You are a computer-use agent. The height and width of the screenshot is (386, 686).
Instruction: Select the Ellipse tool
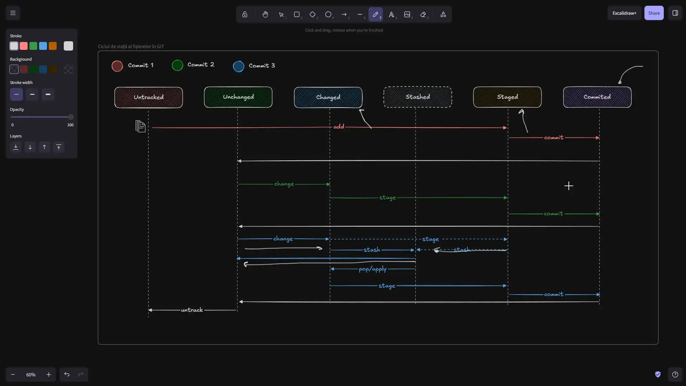click(x=328, y=14)
